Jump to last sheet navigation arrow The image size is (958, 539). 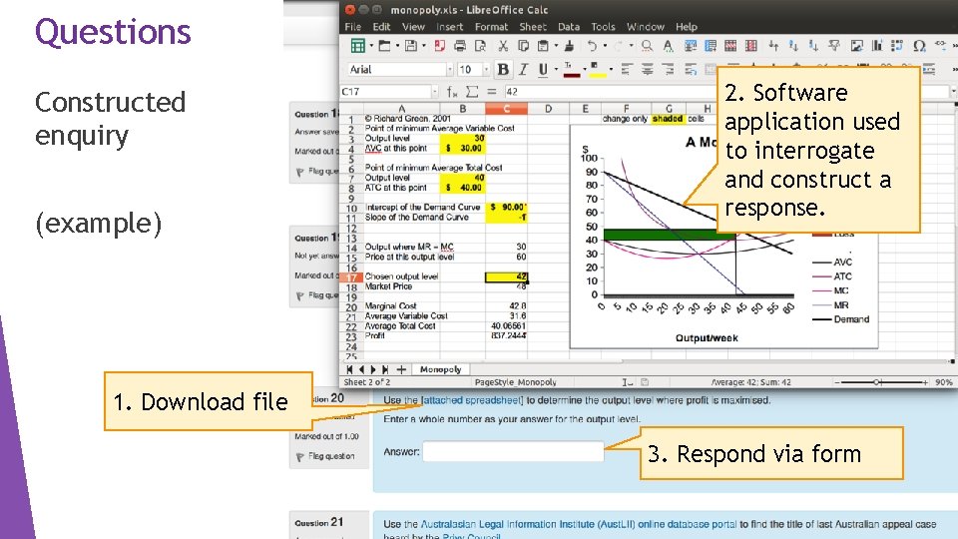(385, 369)
